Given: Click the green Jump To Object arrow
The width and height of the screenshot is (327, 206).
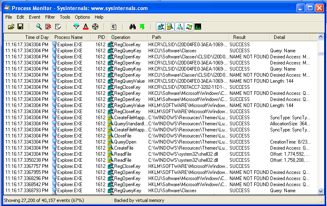Looking at the screenshot, I should coord(142,27).
